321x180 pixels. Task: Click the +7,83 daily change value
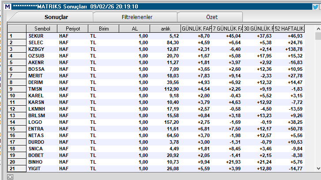[204, 76]
